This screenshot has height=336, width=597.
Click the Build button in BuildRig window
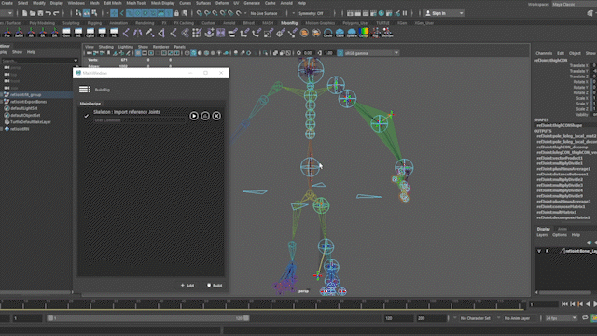(215, 286)
